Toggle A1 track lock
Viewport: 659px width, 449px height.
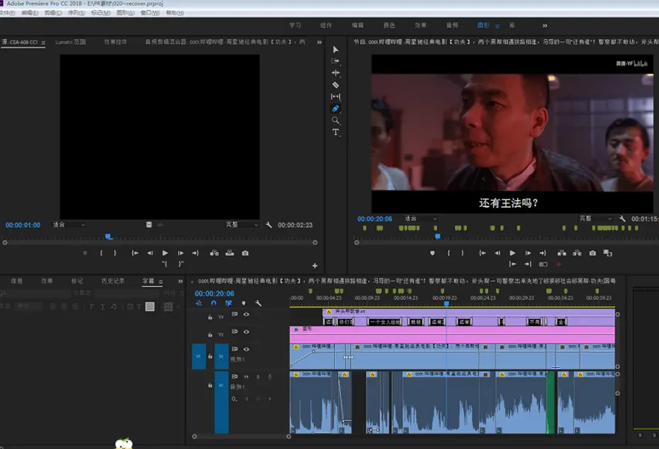210,385
